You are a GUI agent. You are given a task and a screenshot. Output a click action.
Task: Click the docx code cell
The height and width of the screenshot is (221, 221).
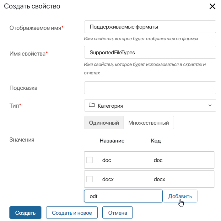[159, 179]
